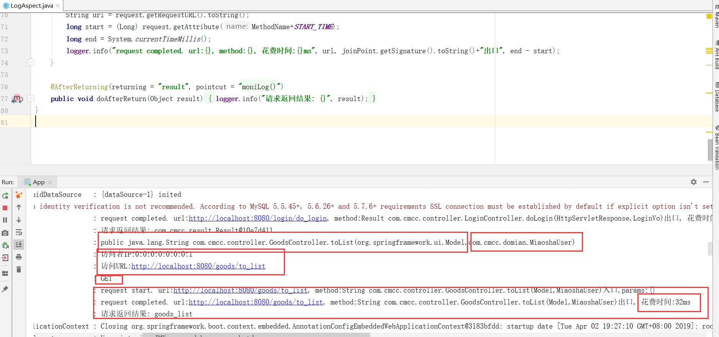Click the {dataSource-1} inited console line
The width and height of the screenshot is (719, 337).
(141, 195)
